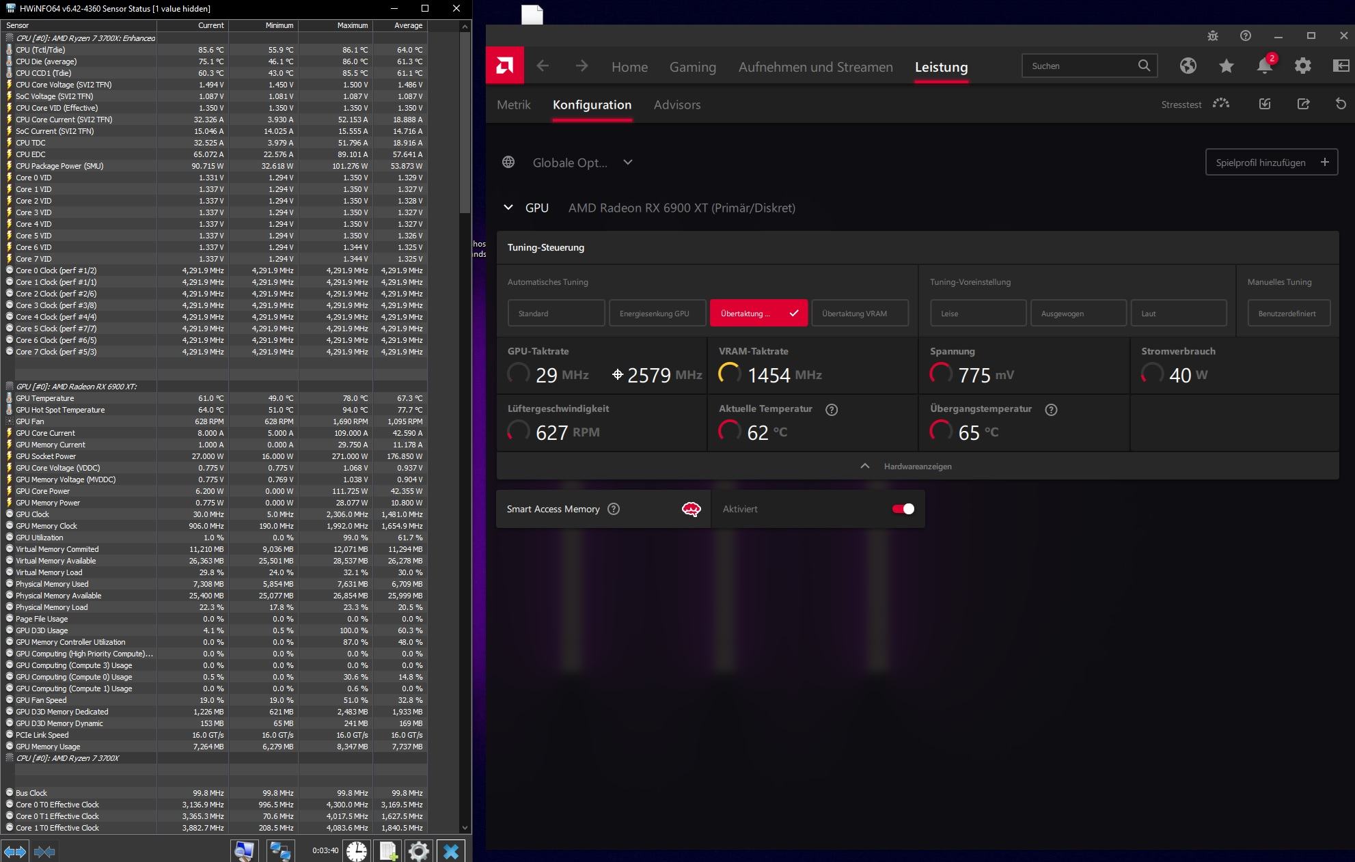This screenshot has height=862, width=1355.
Task: Load tuning profile import icon
Action: tap(1265, 104)
